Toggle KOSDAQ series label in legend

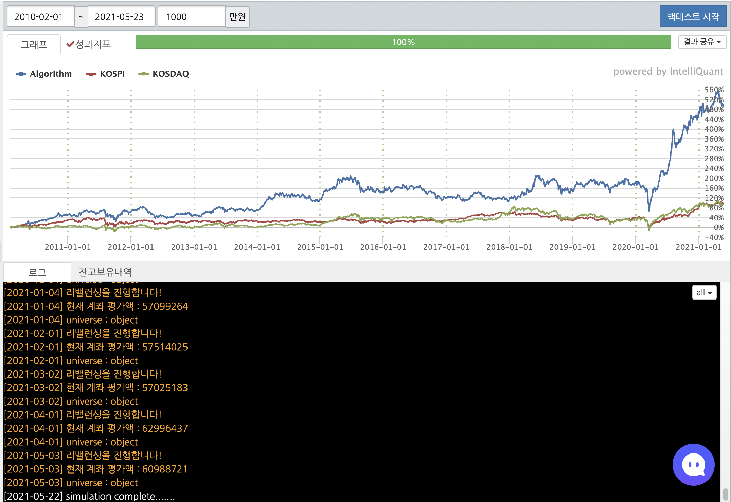(171, 74)
